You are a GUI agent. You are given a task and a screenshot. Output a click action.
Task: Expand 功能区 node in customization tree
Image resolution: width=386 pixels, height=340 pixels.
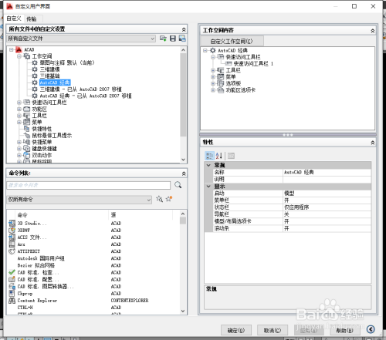tap(19, 109)
